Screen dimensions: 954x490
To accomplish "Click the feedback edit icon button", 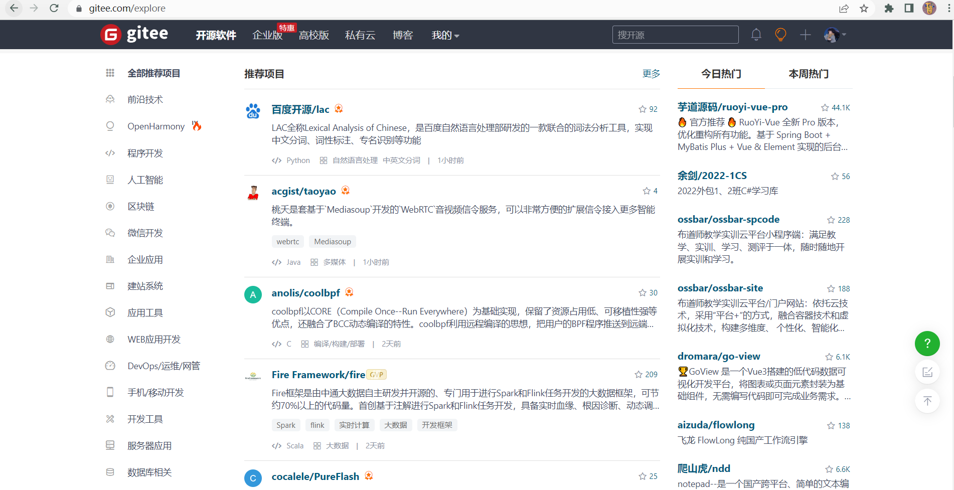I will (x=927, y=372).
